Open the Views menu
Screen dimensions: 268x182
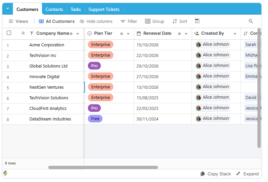click(18, 21)
